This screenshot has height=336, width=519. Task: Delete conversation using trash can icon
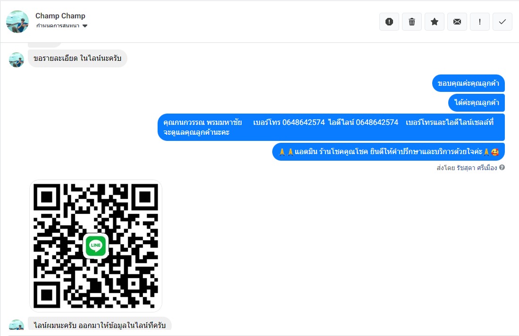pos(412,22)
